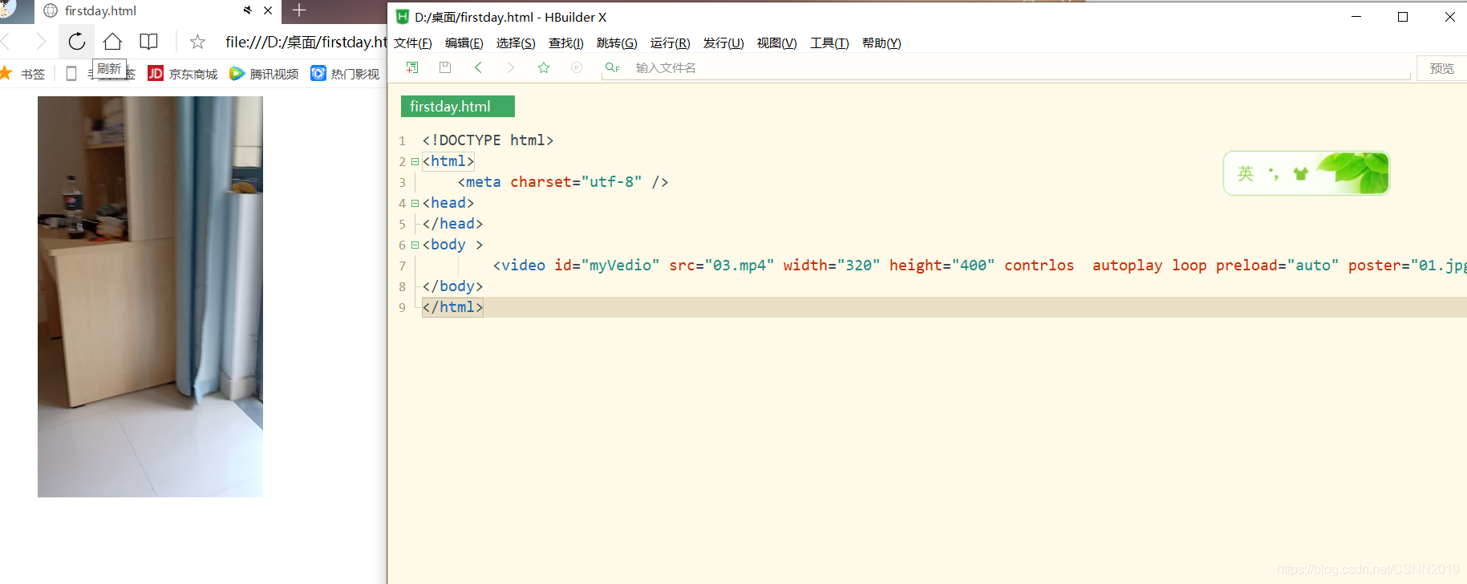Click the IME punctuation toggle
The width and height of the screenshot is (1467, 584).
(x=1274, y=173)
